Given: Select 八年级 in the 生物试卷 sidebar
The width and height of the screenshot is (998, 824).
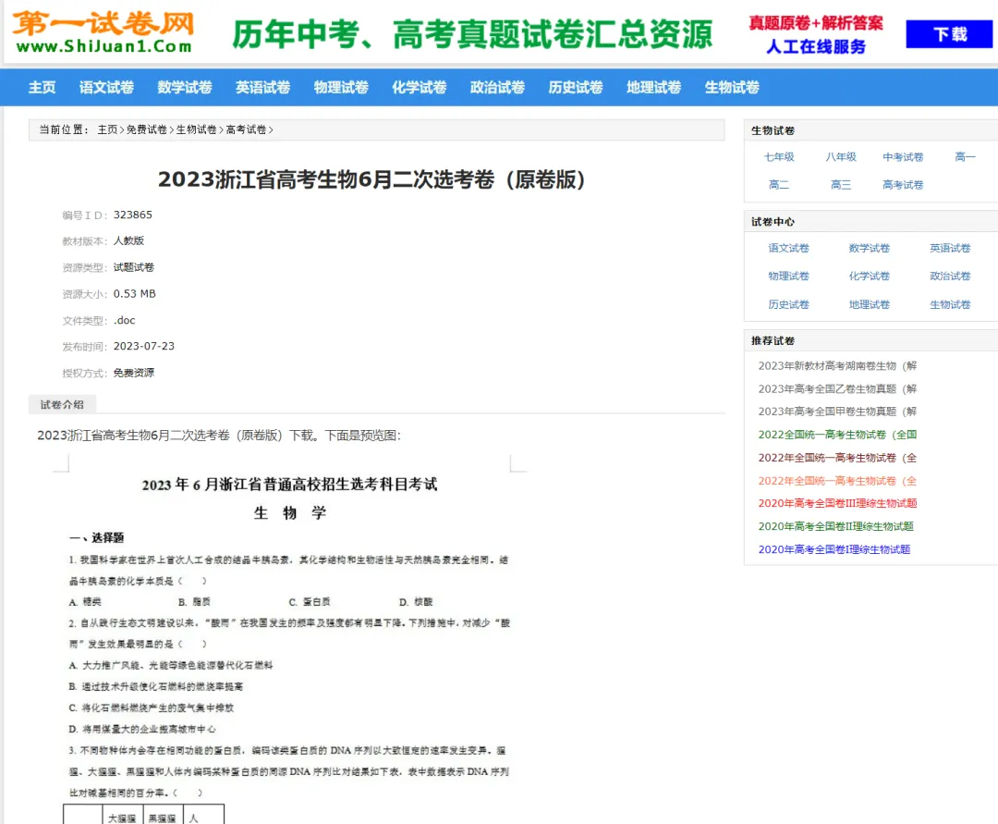Looking at the screenshot, I should [841, 156].
